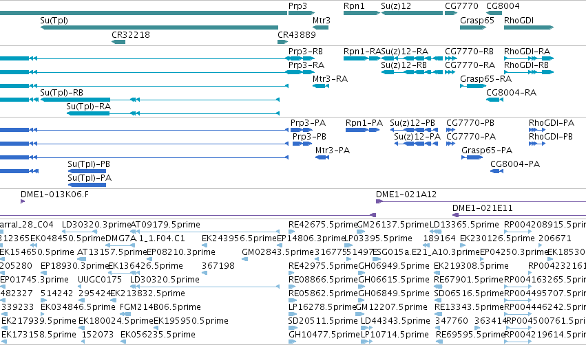This screenshot has height=345, width=586.
Task: Click the GH10477.5prime EST
Action: point(292,342)
